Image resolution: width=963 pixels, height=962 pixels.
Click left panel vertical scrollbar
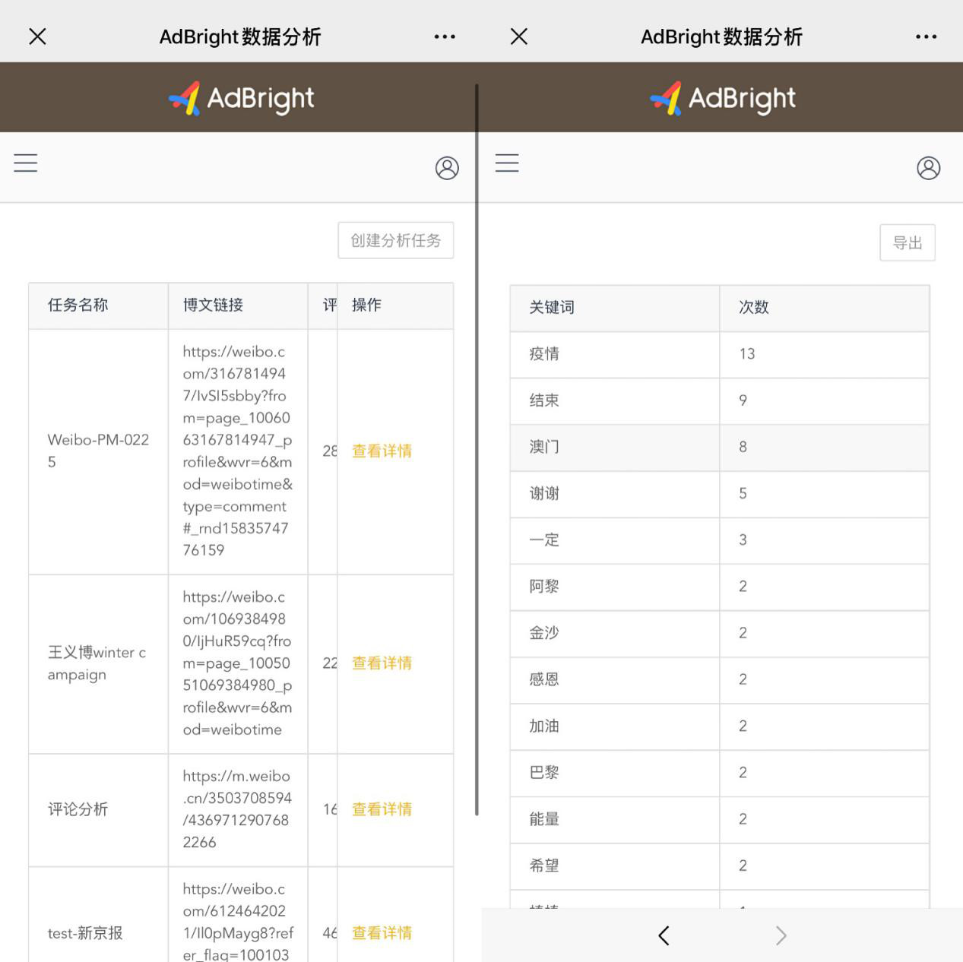coord(477,448)
